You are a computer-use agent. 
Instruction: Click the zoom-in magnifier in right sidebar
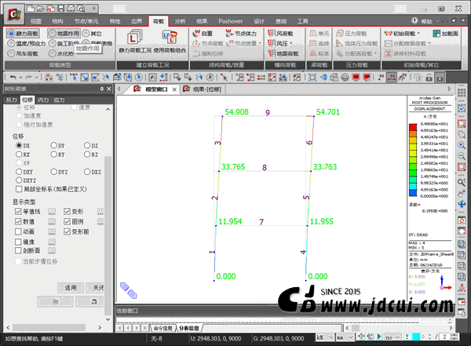tap(462, 145)
